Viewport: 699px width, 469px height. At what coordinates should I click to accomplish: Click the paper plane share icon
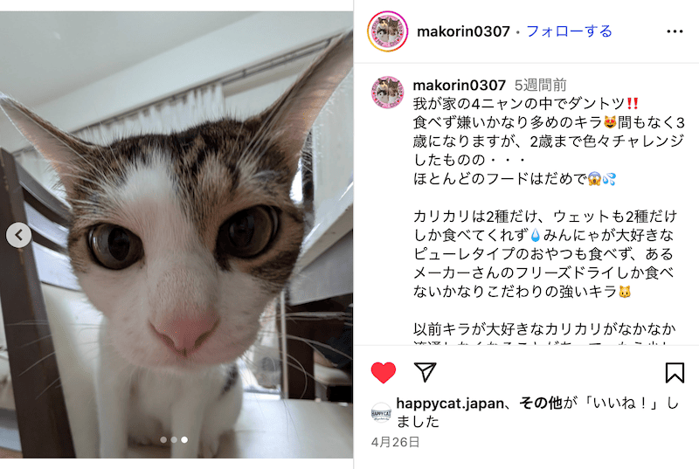coord(425,372)
